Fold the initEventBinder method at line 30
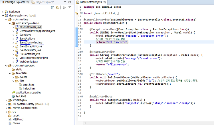The height and width of the screenshot is (125, 214). tap(82, 74)
